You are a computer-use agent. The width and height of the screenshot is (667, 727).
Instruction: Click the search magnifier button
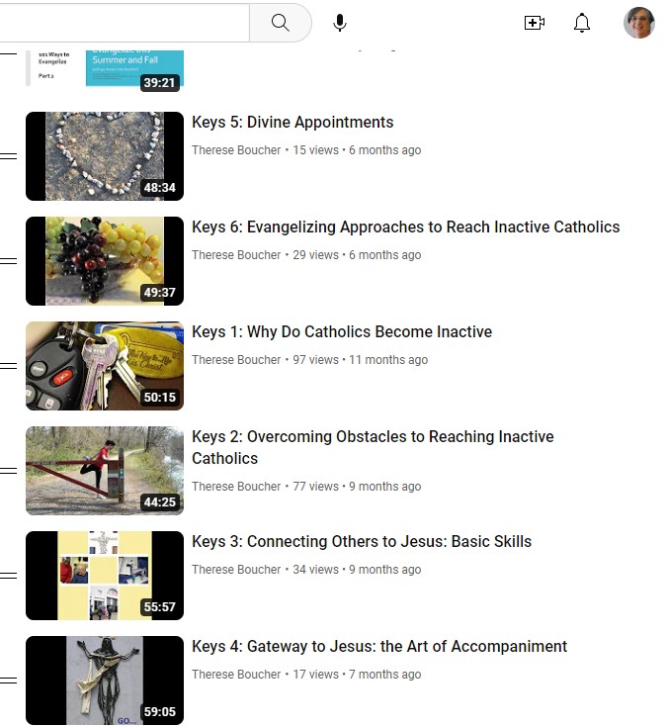pos(281,22)
